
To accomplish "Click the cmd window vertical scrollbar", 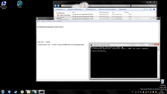I will 158,62.
